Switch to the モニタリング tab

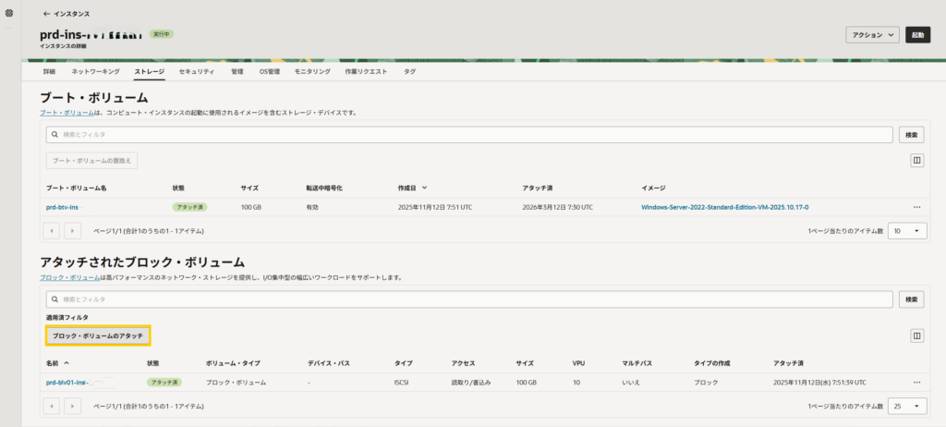312,71
